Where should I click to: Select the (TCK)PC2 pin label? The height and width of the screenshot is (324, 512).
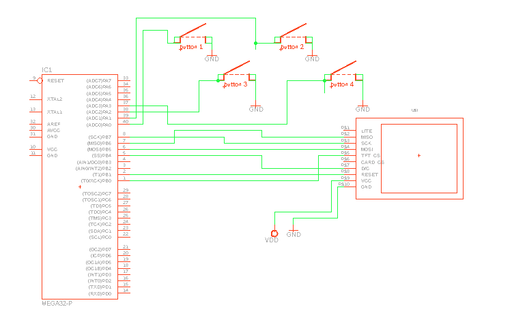pyautogui.click(x=100, y=225)
